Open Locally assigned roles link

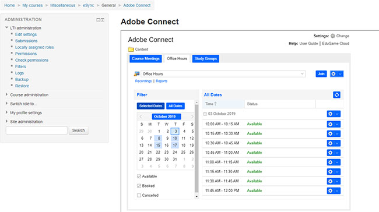[x=34, y=47]
